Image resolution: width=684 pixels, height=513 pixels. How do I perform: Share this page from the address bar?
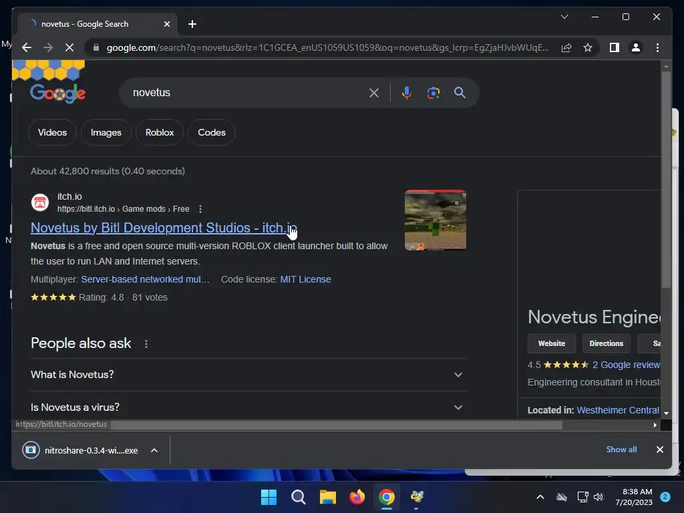[566, 47]
